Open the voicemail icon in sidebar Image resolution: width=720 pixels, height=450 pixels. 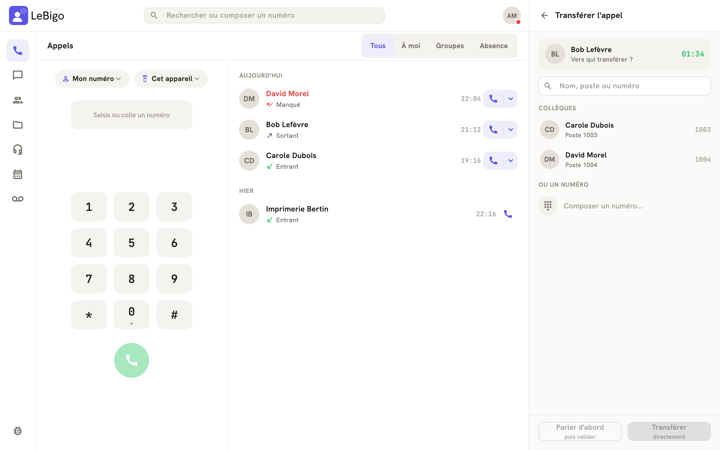point(17,199)
